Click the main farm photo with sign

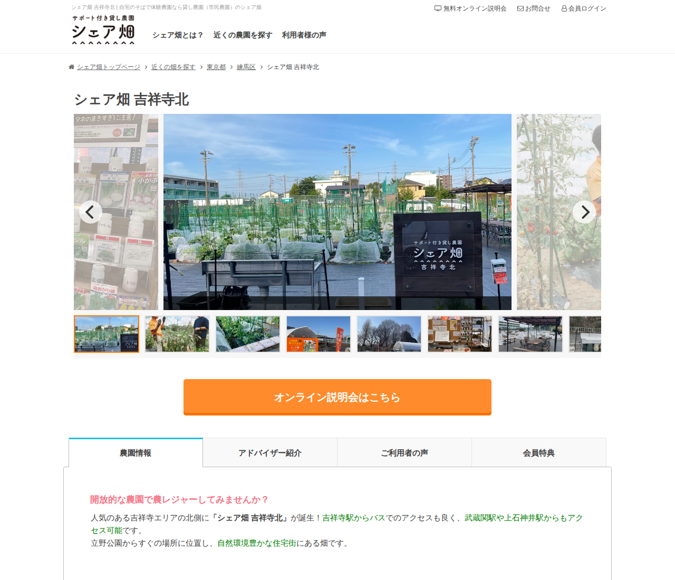pyautogui.click(x=337, y=212)
